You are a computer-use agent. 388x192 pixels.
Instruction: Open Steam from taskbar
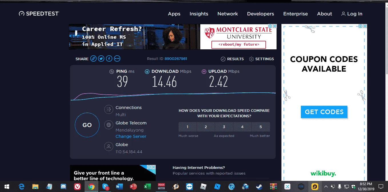tap(259, 187)
